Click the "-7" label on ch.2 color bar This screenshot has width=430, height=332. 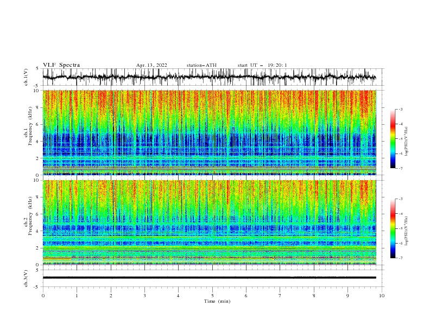(400, 258)
